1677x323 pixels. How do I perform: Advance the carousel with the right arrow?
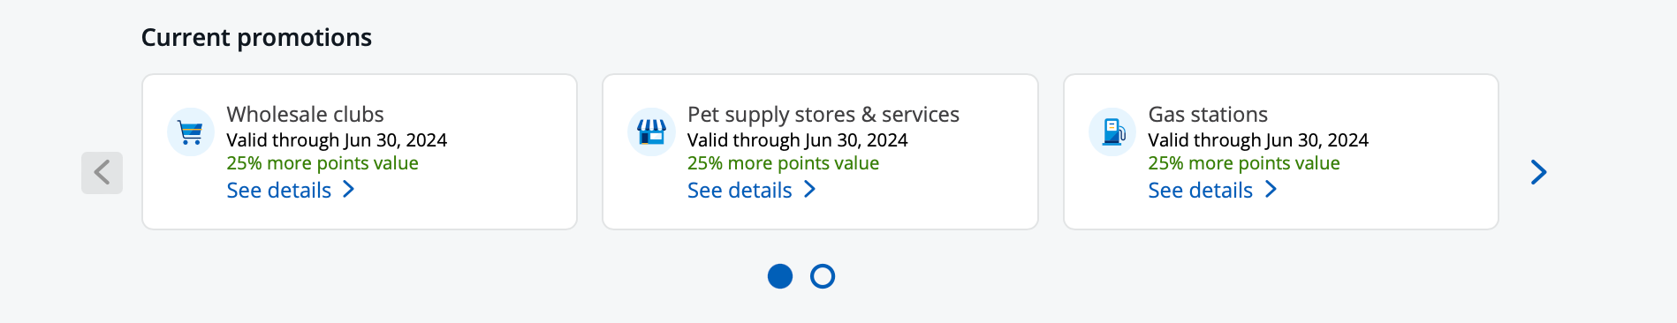point(1538,172)
